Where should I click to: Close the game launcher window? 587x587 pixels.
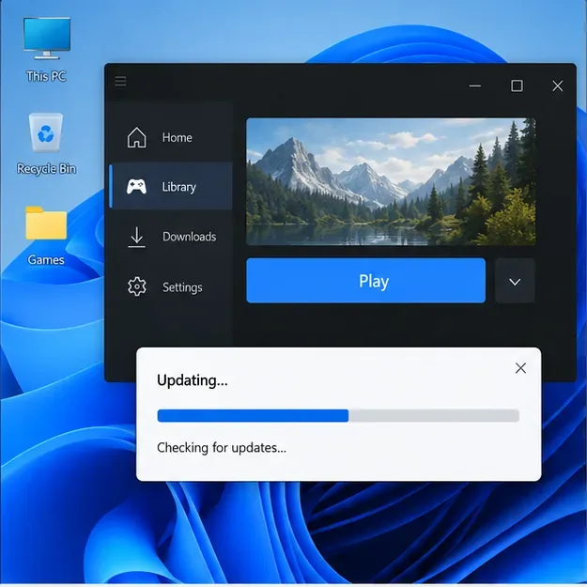(x=558, y=85)
